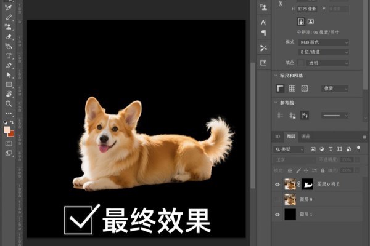Toggle Quick Mask mode
The height and width of the screenshot is (246, 370).
9,143
